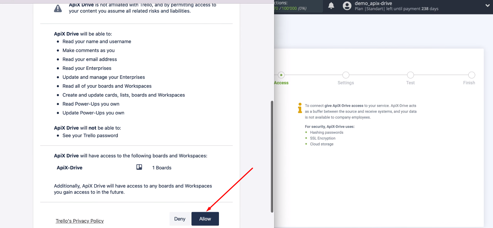Click 'Read your name and username' item
This screenshot has height=228, width=493.
97,41
